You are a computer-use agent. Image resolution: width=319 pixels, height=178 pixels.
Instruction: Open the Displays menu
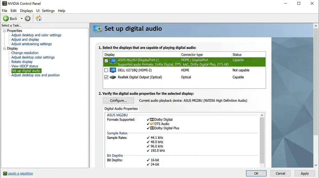26,11
